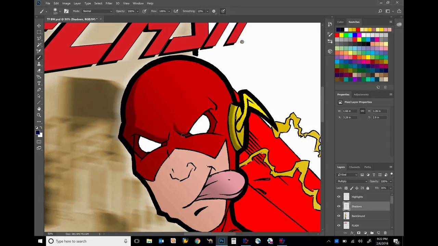Click the background color swatch
This screenshot has width=438, height=246.
click(x=41, y=135)
